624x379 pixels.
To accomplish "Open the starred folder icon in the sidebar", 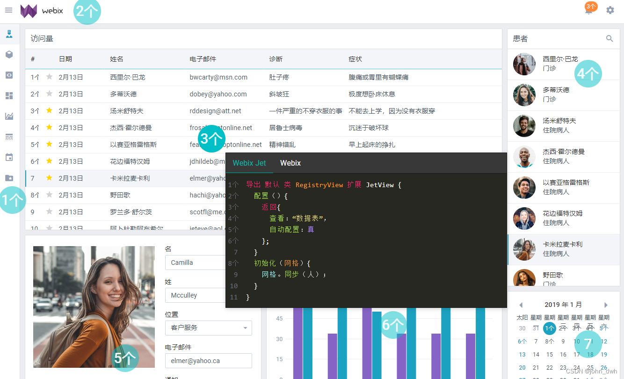I will (x=9, y=178).
